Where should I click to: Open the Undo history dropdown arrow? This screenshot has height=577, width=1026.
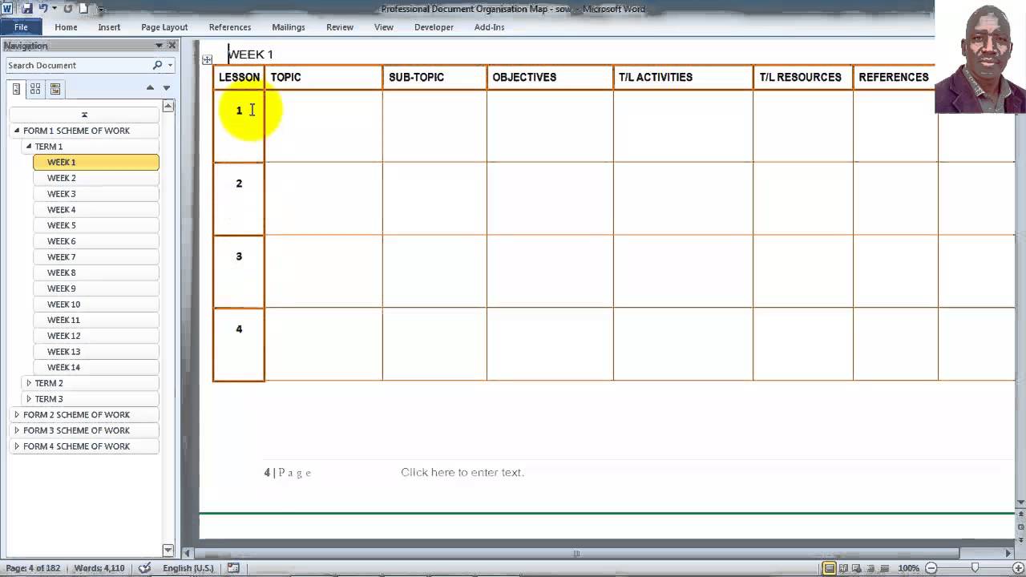tap(54, 9)
